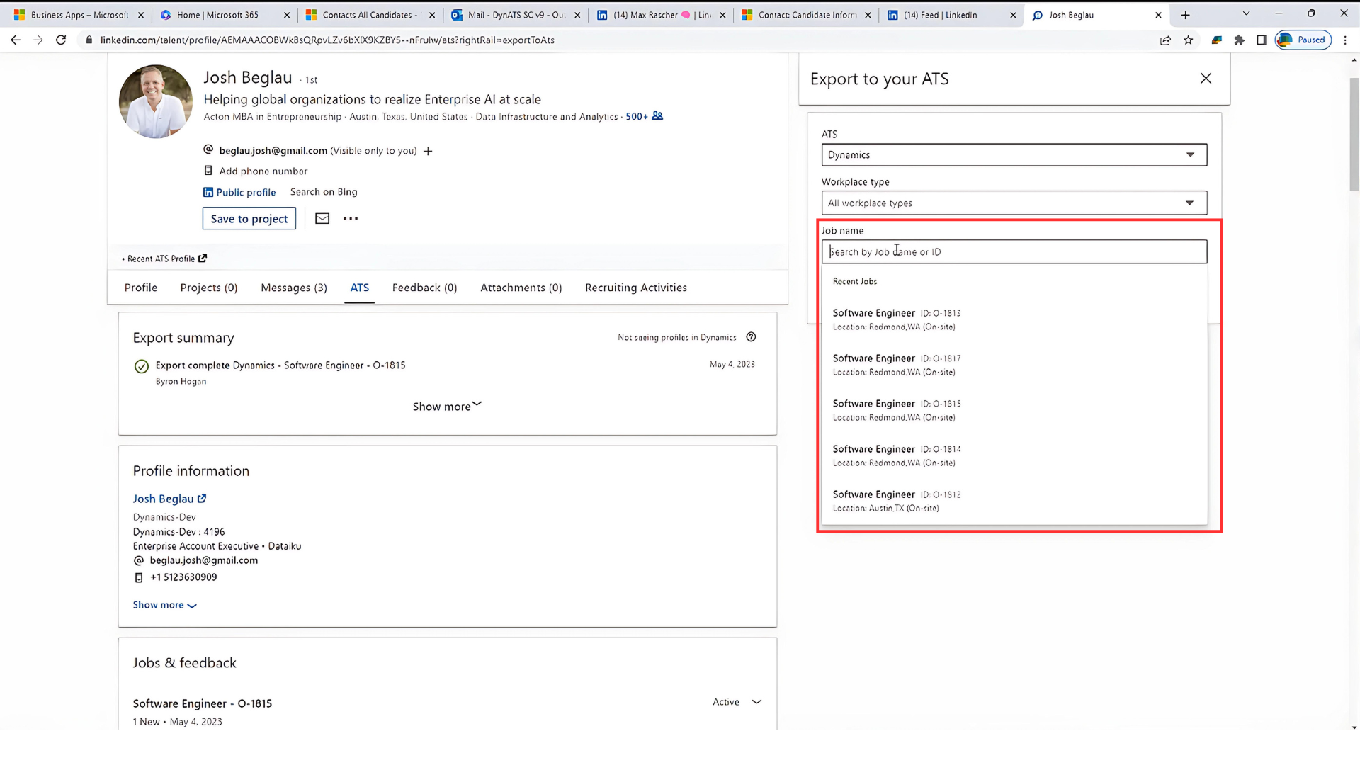The width and height of the screenshot is (1360, 765).
Task: Select the ATS tab
Action: (360, 288)
